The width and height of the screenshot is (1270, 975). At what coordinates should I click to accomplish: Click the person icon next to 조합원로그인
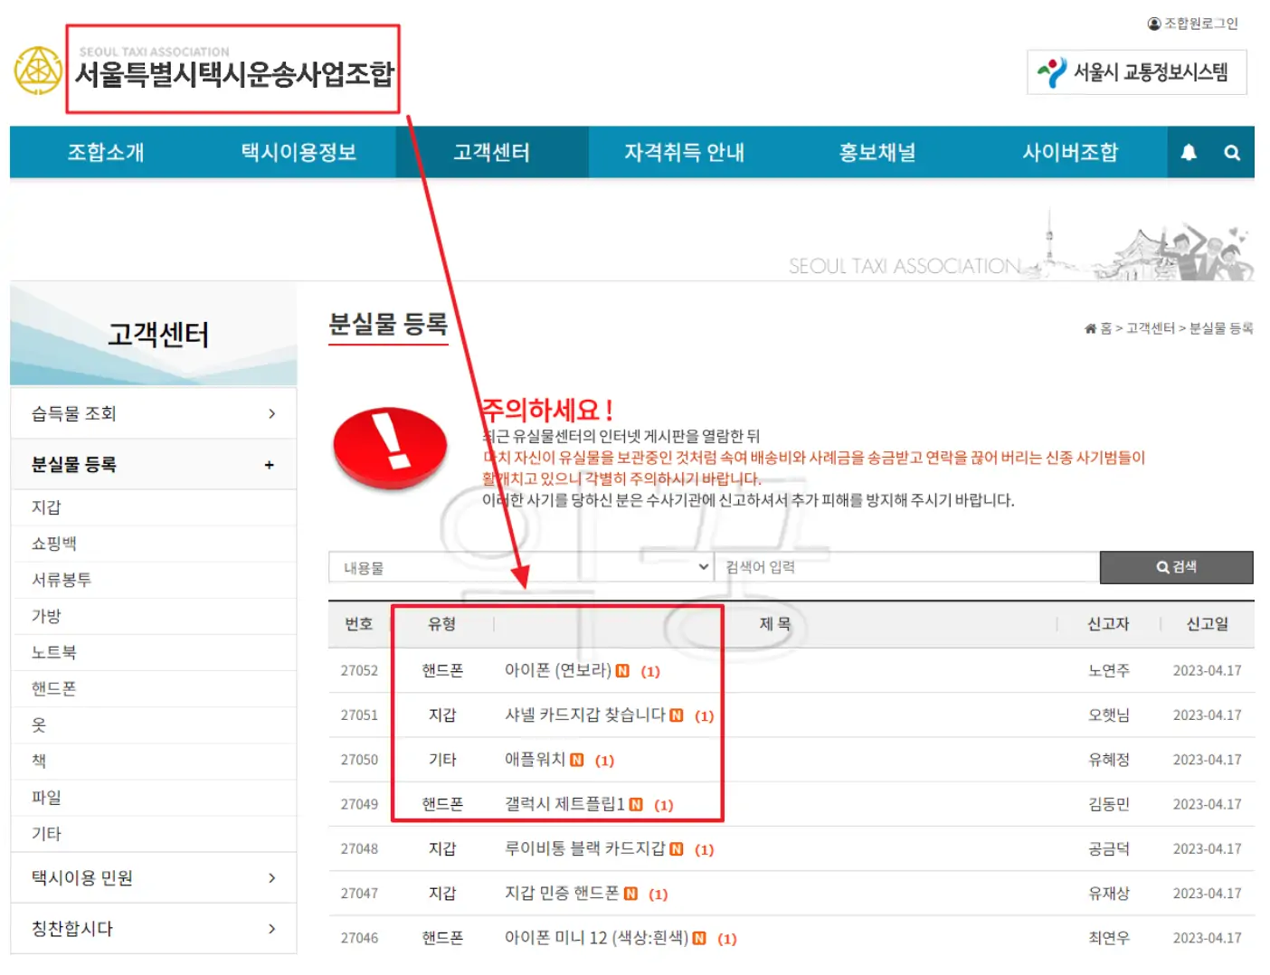point(1155,24)
